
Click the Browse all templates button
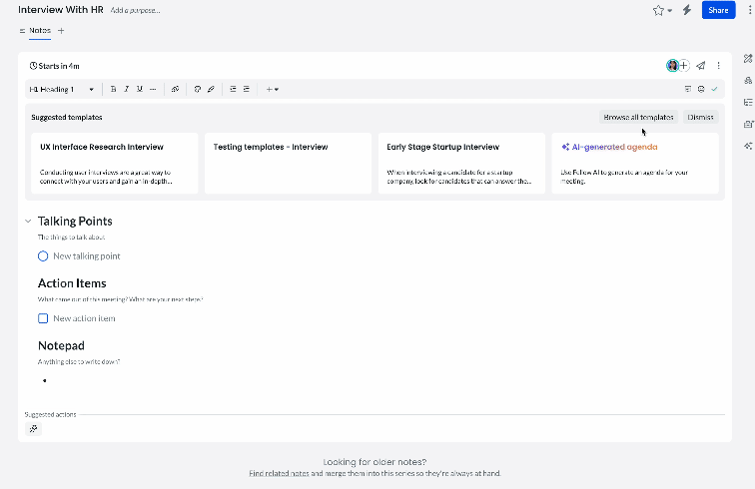click(x=638, y=117)
